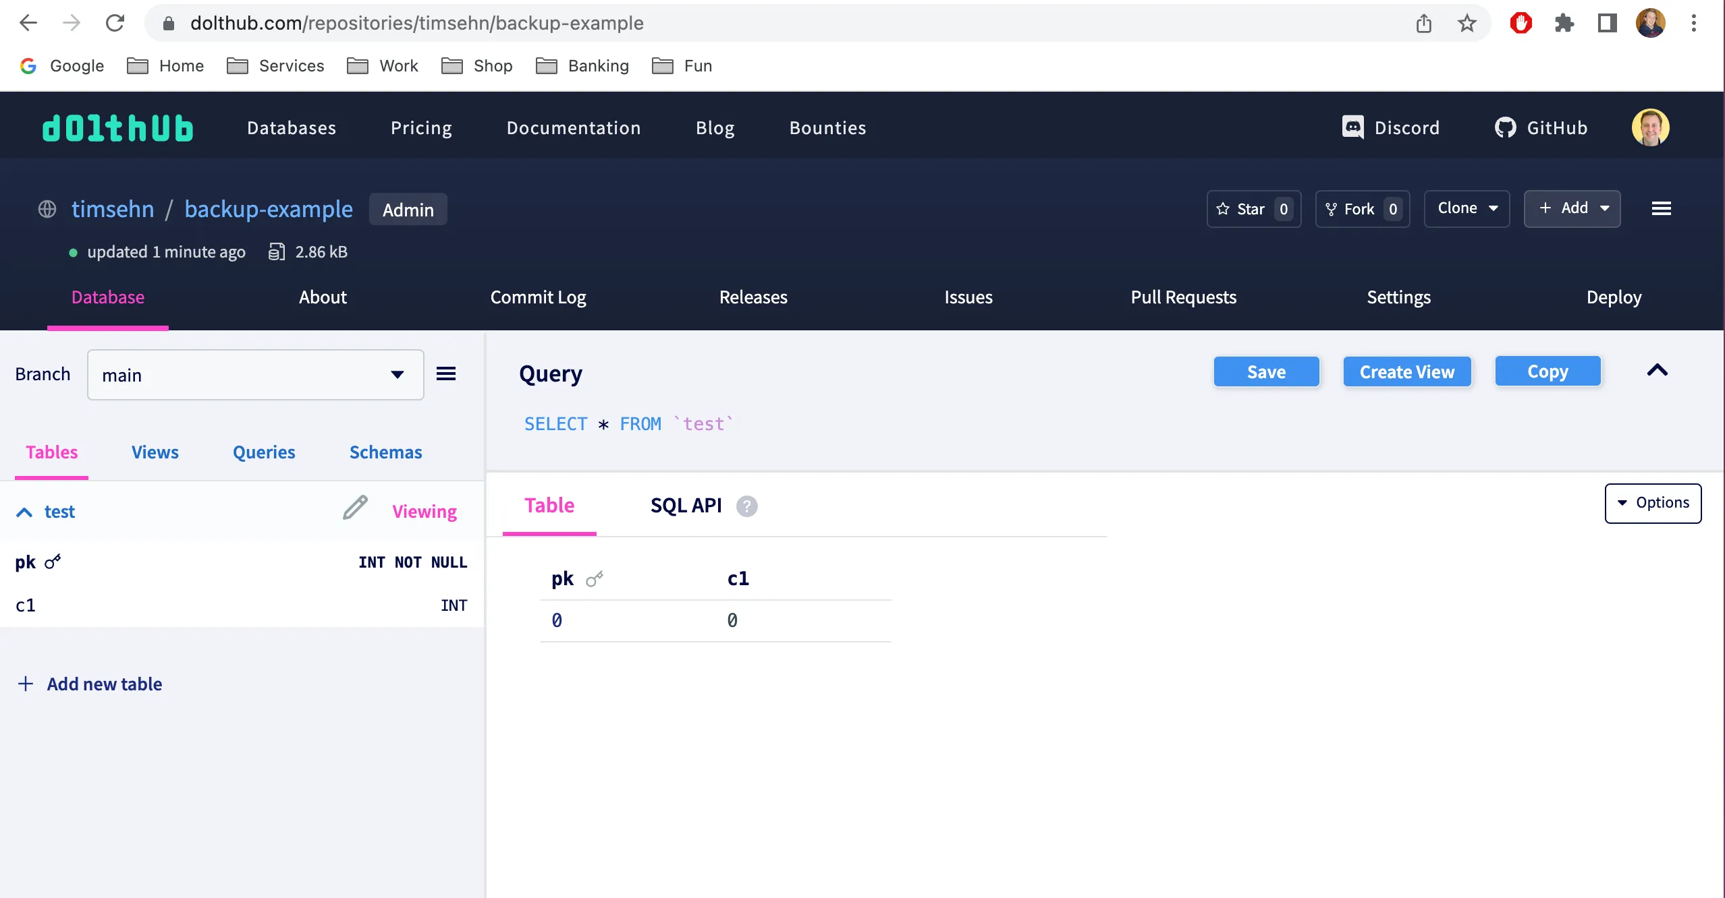1725x898 pixels.
Task: Switch to the Schemas sidebar tab
Action: (x=386, y=452)
